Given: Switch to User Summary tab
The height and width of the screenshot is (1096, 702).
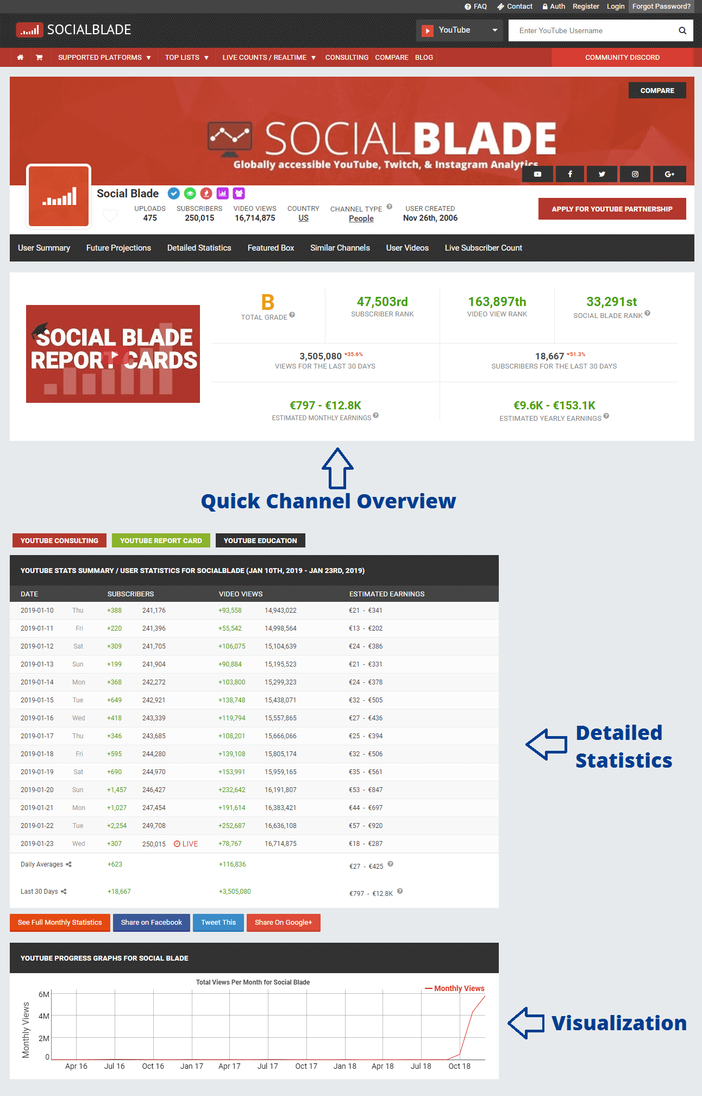Looking at the screenshot, I should click(44, 248).
